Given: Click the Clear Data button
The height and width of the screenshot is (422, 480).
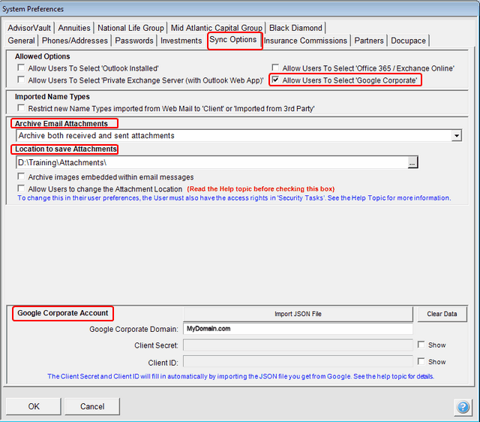Looking at the screenshot, I should pyautogui.click(x=442, y=314).
